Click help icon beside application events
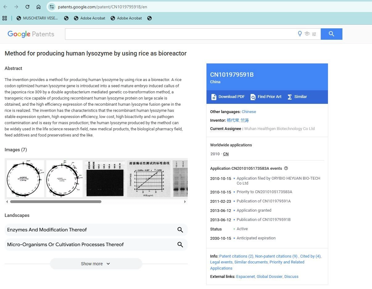 (x=286, y=168)
